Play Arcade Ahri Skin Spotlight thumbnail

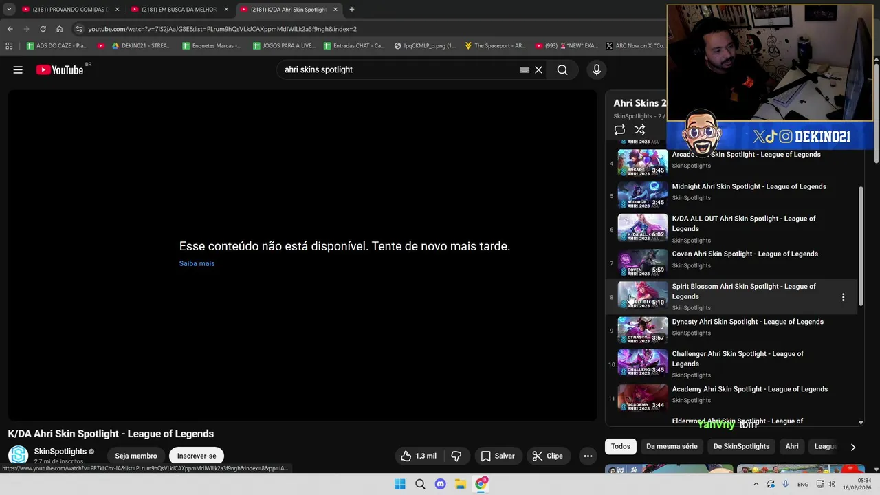point(643,164)
